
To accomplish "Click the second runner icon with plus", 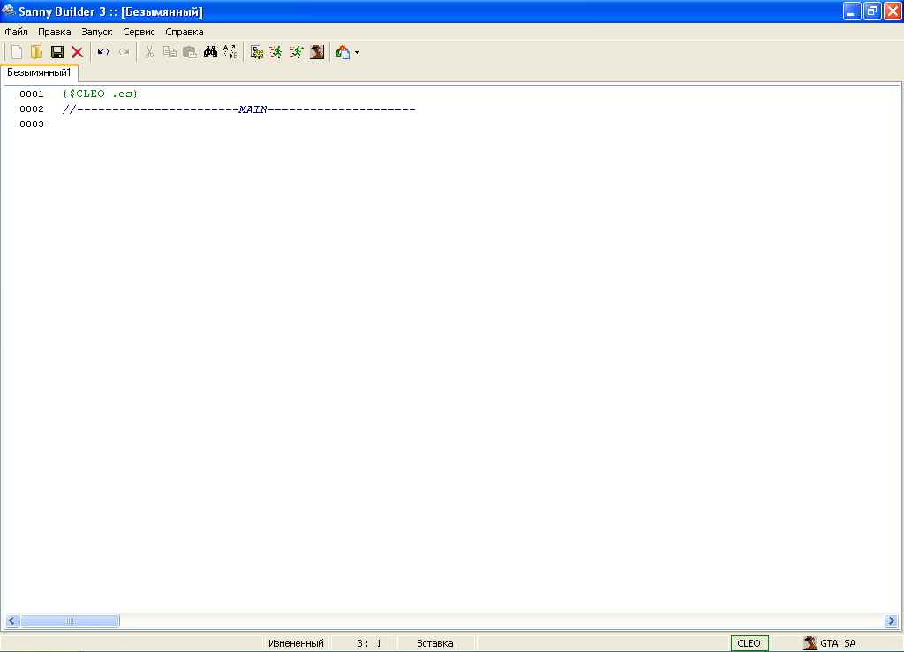I will [297, 52].
